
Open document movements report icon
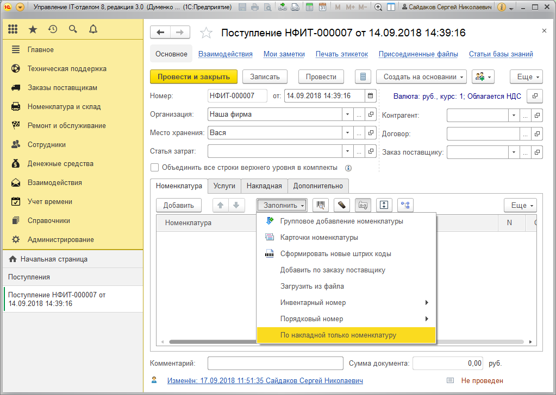[x=363, y=77]
